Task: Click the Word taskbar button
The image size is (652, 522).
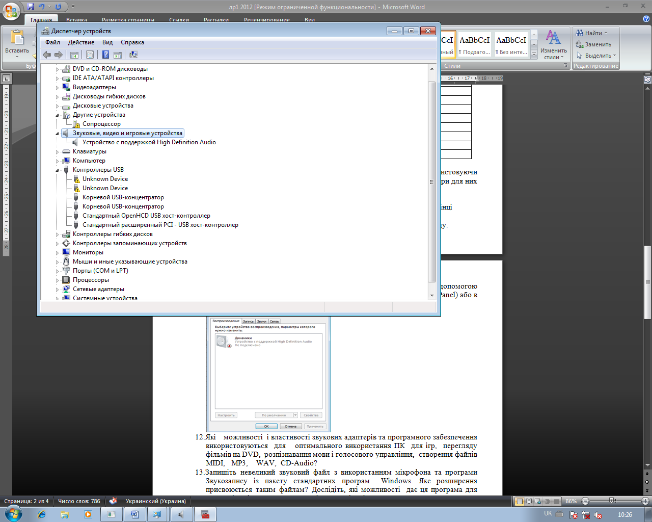Action: point(134,514)
